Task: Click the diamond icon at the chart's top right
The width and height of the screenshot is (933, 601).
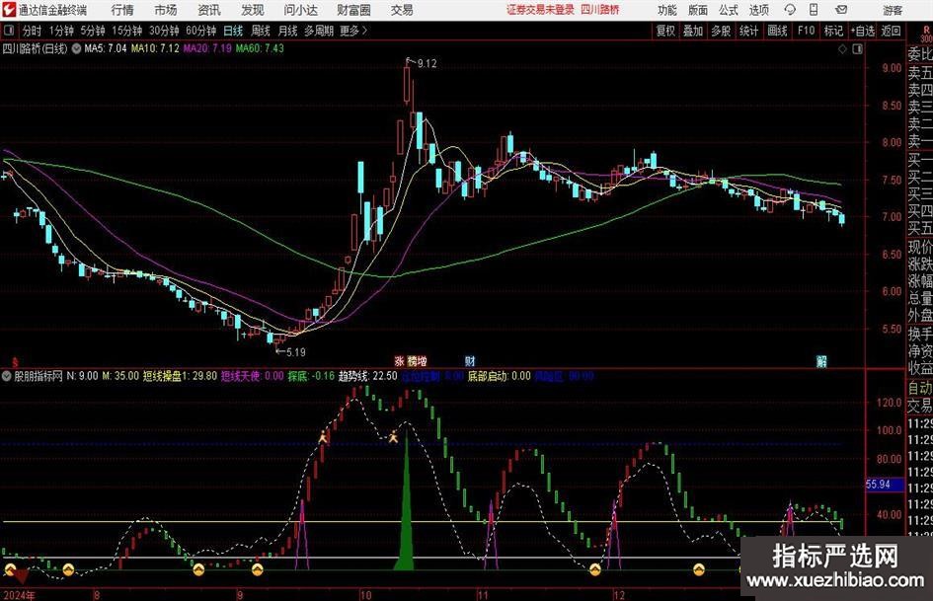Action: point(842,49)
